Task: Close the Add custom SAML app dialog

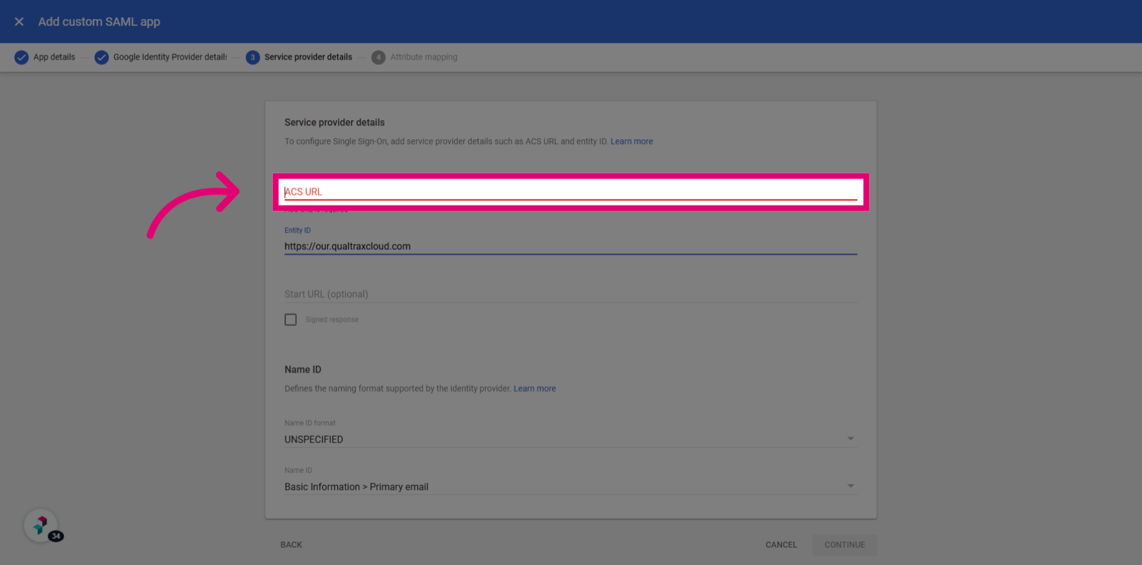Action: (x=19, y=21)
